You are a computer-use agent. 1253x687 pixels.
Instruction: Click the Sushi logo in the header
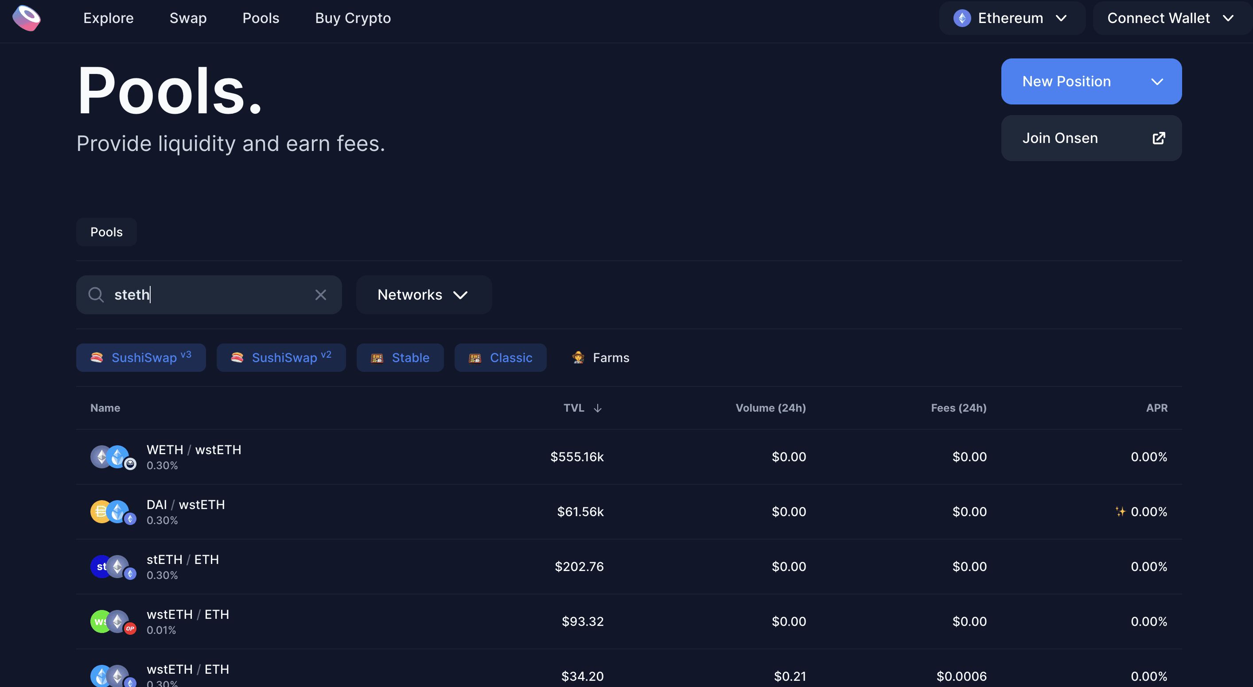[x=27, y=18]
